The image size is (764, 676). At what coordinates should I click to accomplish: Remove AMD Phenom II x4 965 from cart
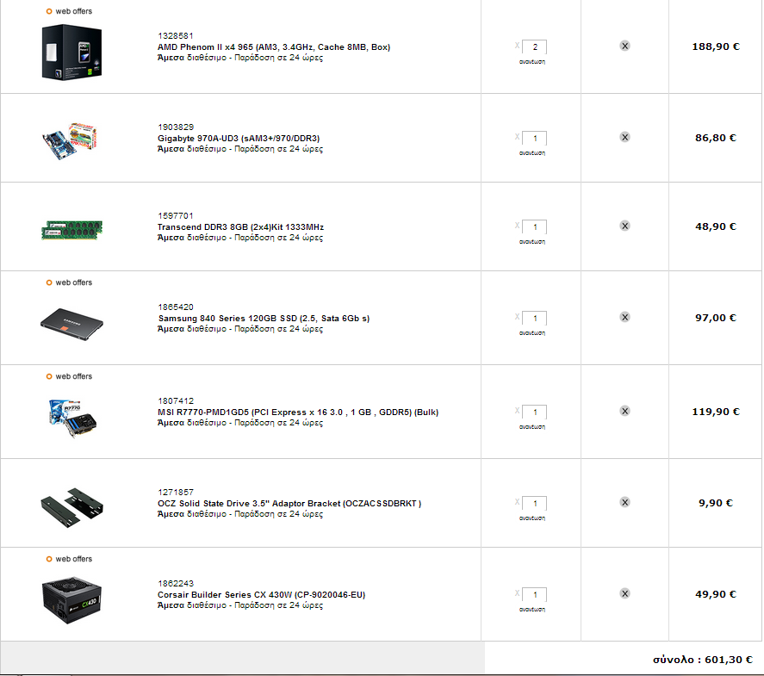pyautogui.click(x=624, y=46)
